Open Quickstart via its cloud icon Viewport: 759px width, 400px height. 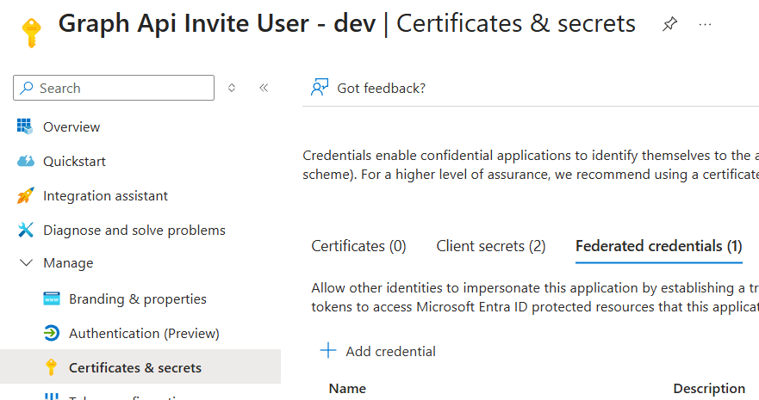coord(26,161)
